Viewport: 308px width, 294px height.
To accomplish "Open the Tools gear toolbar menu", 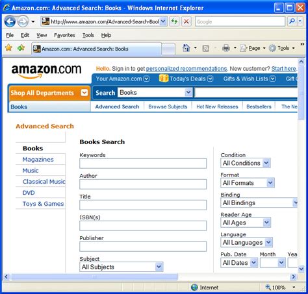I will pos(281,48).
